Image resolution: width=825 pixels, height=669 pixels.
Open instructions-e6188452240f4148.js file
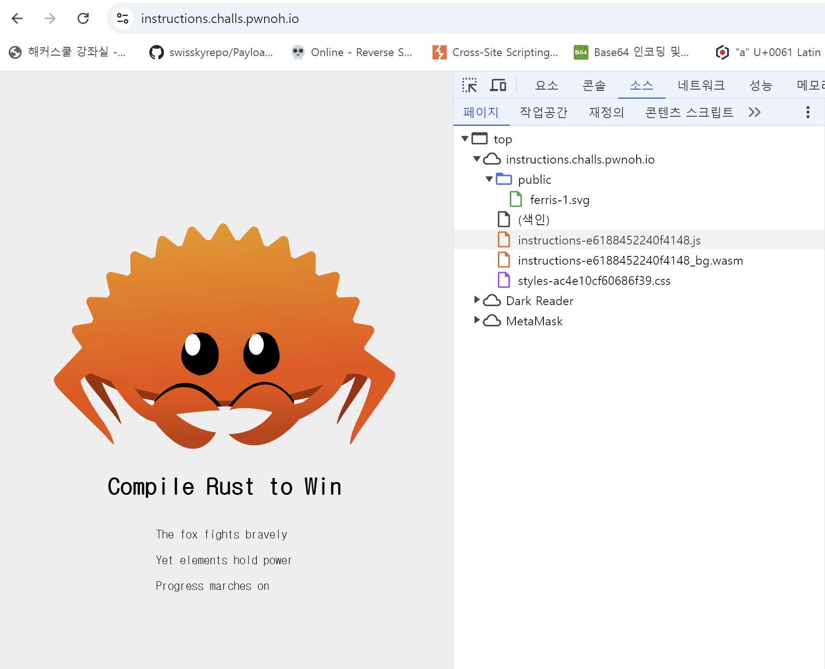(609, 240)
